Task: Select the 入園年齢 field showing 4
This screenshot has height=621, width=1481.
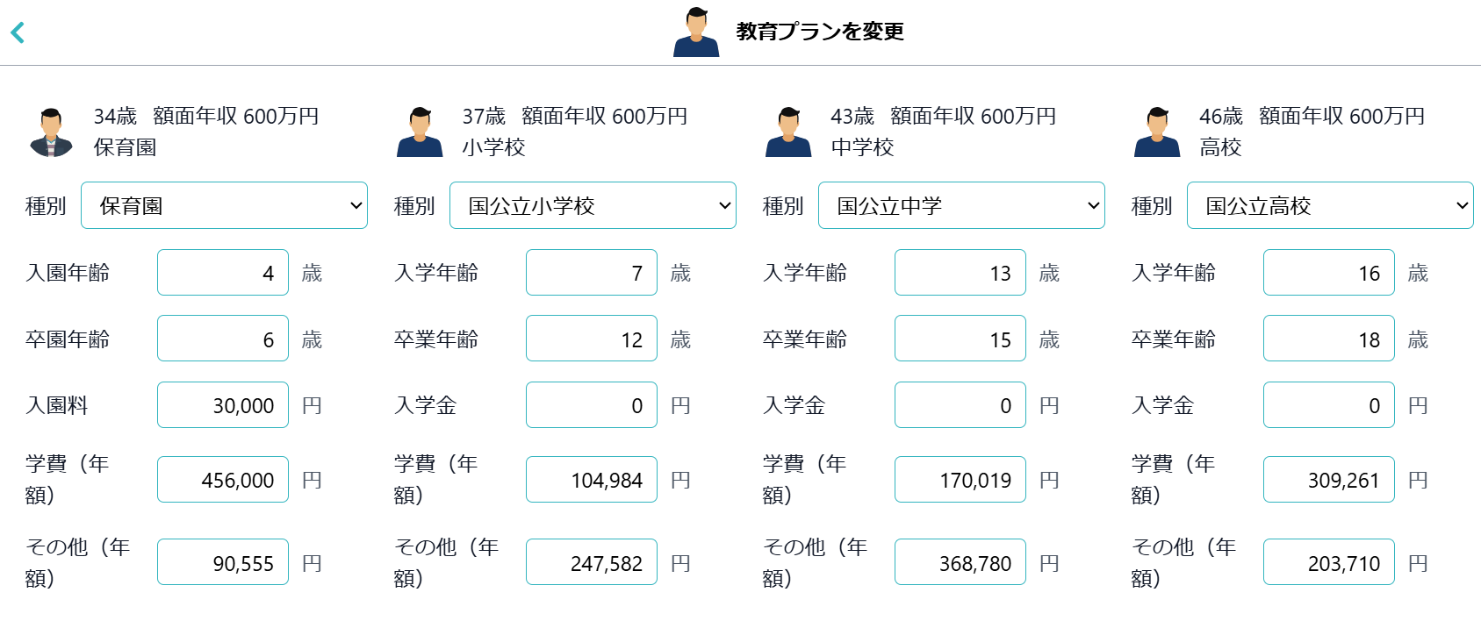Action: click(x=222, y=272)
